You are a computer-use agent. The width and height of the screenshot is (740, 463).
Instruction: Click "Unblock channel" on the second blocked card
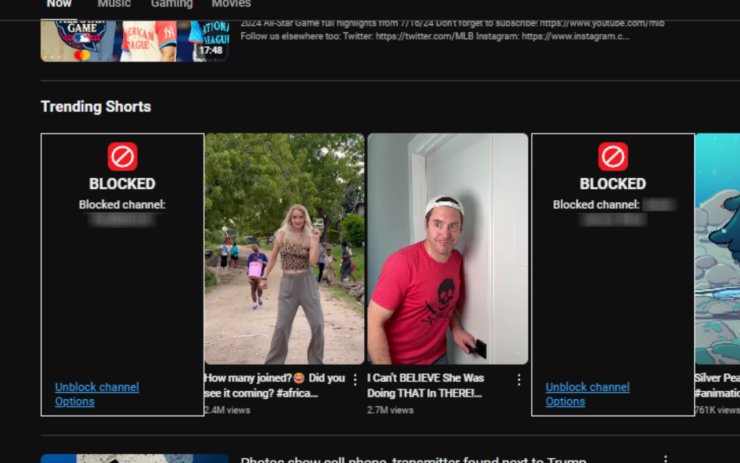click(x=587, y=387)
